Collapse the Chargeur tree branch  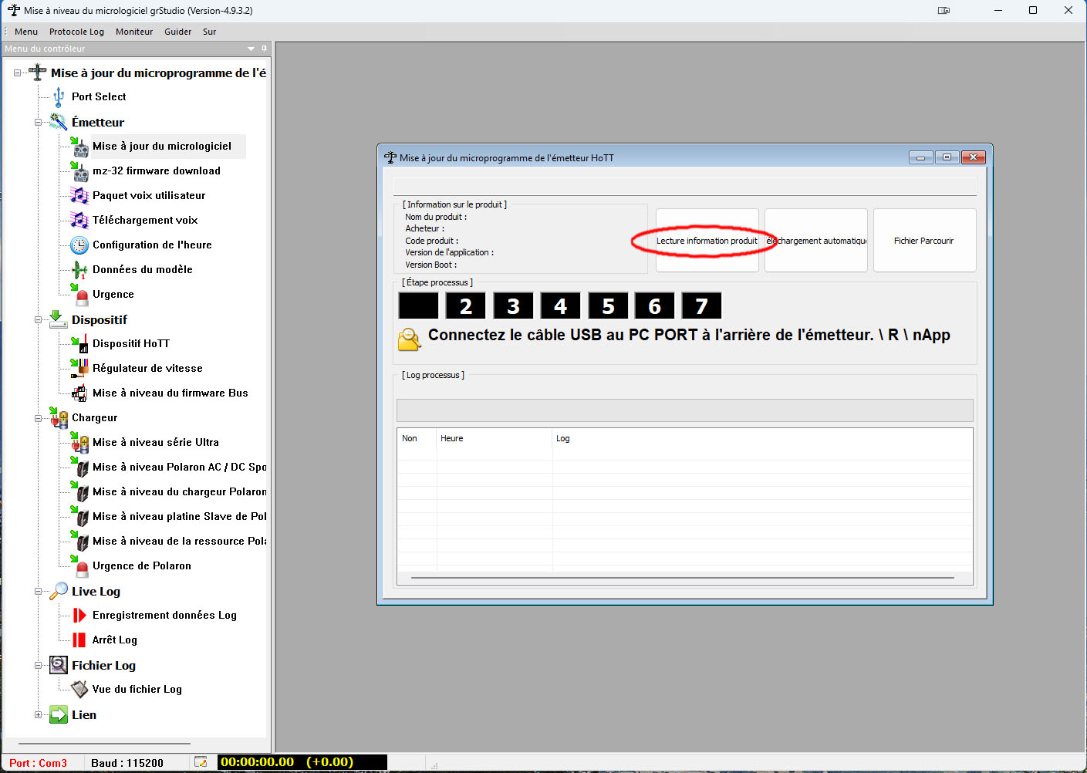[38, 418]
